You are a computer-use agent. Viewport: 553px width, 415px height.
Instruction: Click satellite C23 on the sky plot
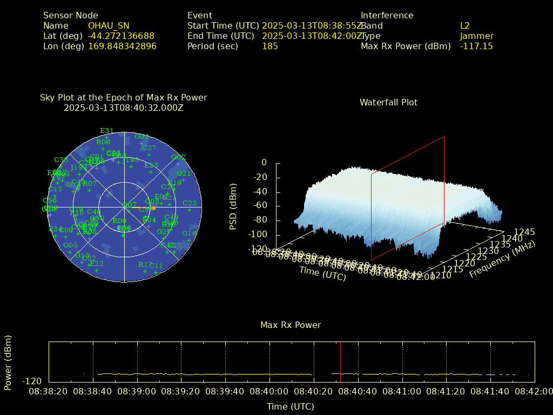tap(190, 204)
